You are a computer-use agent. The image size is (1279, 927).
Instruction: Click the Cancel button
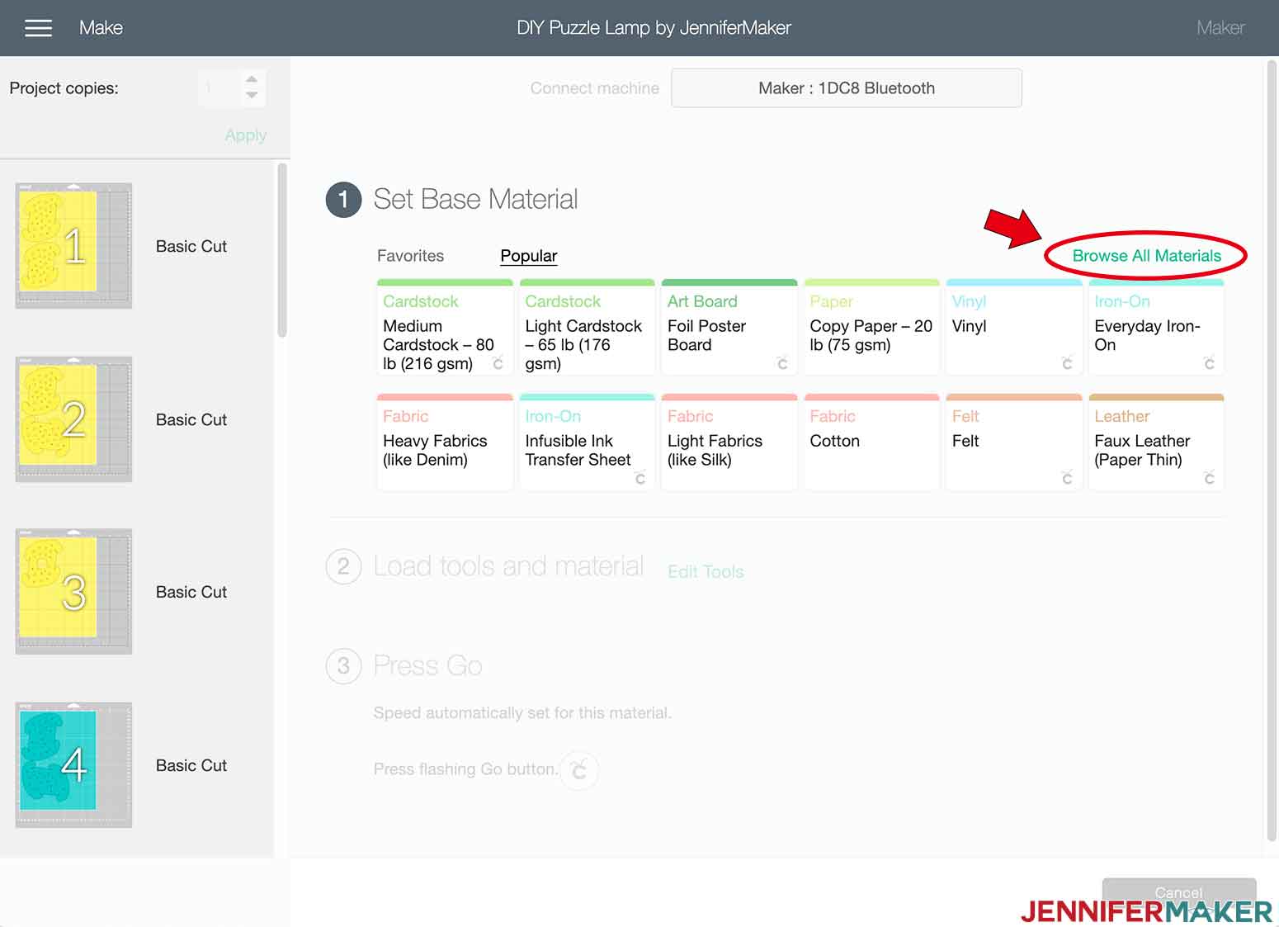coord(1179,892)
